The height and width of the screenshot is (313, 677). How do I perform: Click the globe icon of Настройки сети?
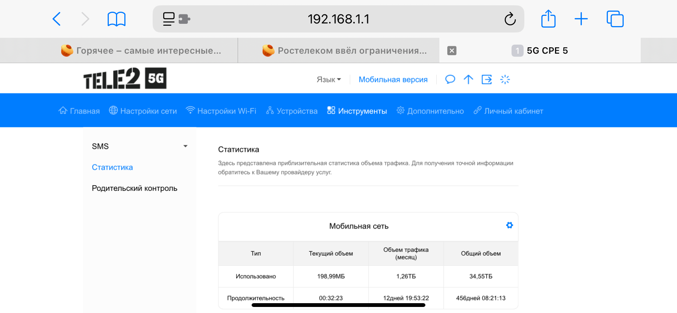click(113, 110)
